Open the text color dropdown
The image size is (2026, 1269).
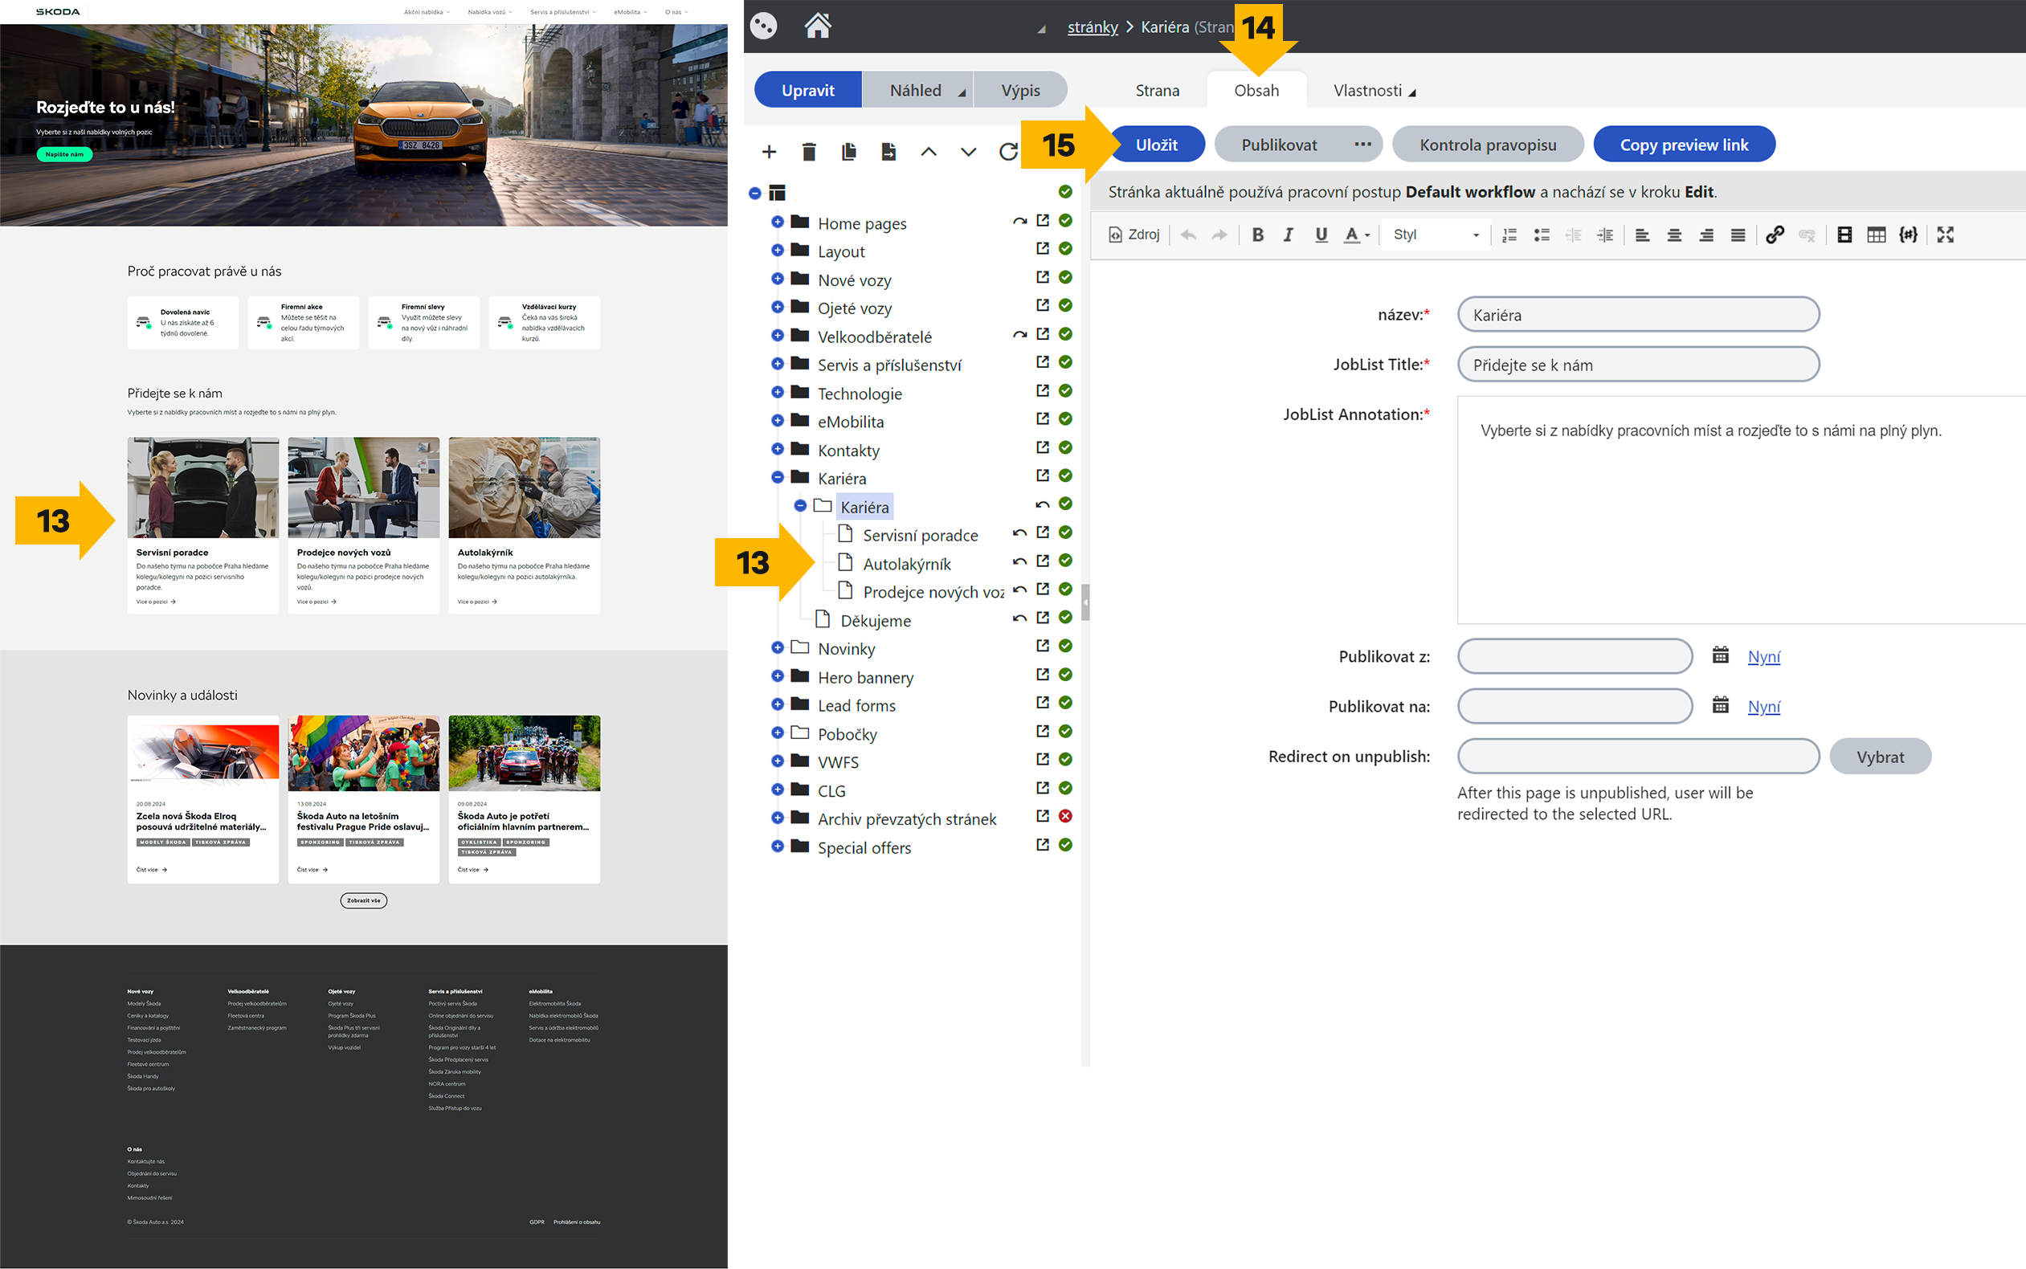click(1356, 235)
